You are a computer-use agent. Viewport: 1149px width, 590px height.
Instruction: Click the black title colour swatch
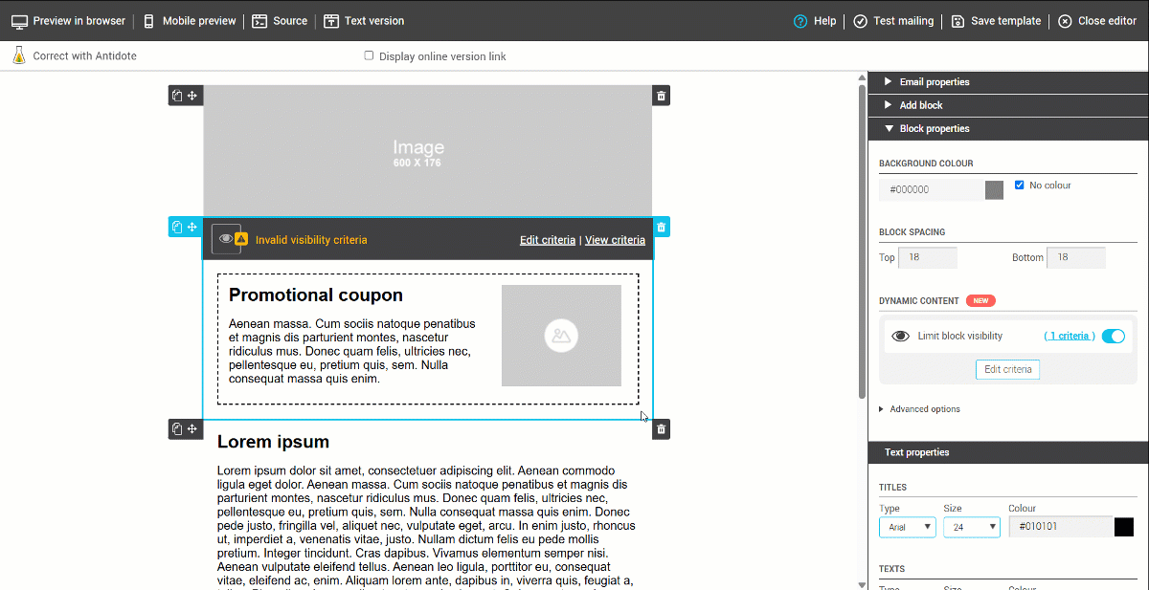click(x=1123, y=527)
